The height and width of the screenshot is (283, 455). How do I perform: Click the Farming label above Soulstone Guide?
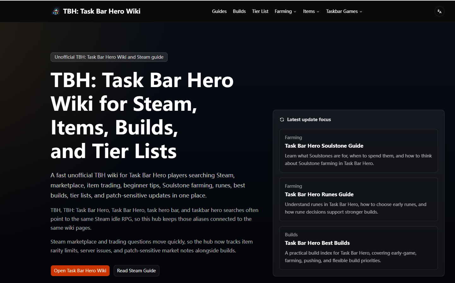[293, 138]
